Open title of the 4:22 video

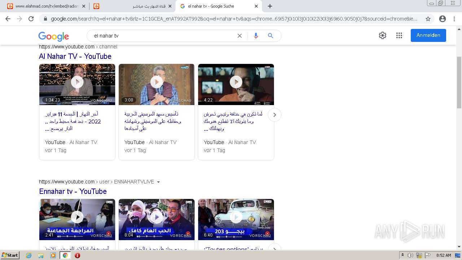tap(233, 121)
